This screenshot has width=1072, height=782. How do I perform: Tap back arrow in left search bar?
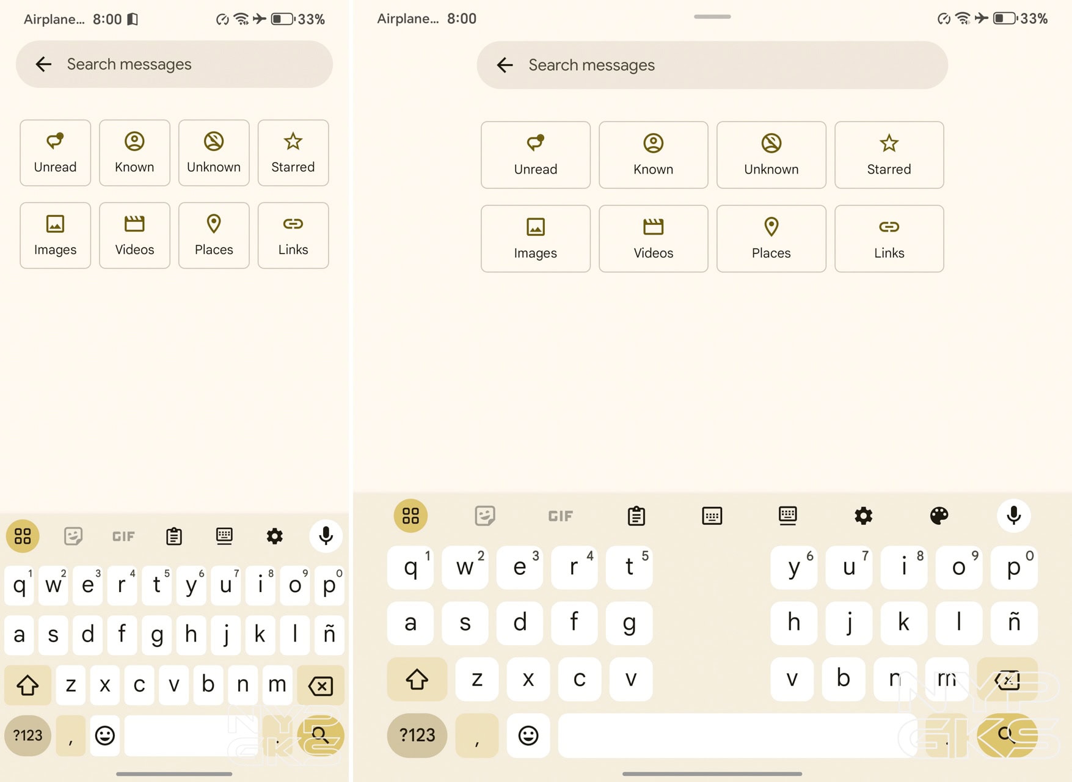click(43, 64)
